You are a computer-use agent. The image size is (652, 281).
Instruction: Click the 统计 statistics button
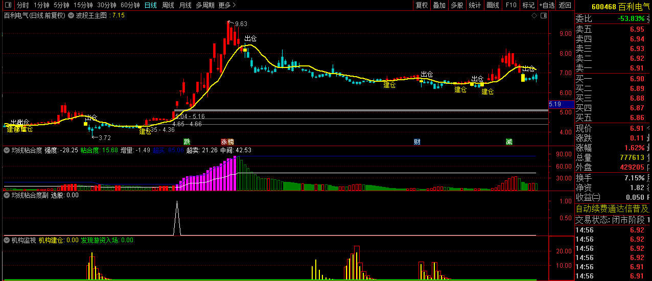[x=475, y=5]
